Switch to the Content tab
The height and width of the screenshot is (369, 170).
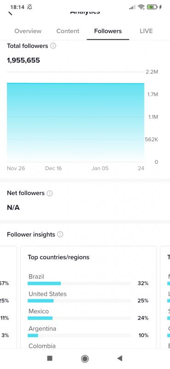(68, 31)
